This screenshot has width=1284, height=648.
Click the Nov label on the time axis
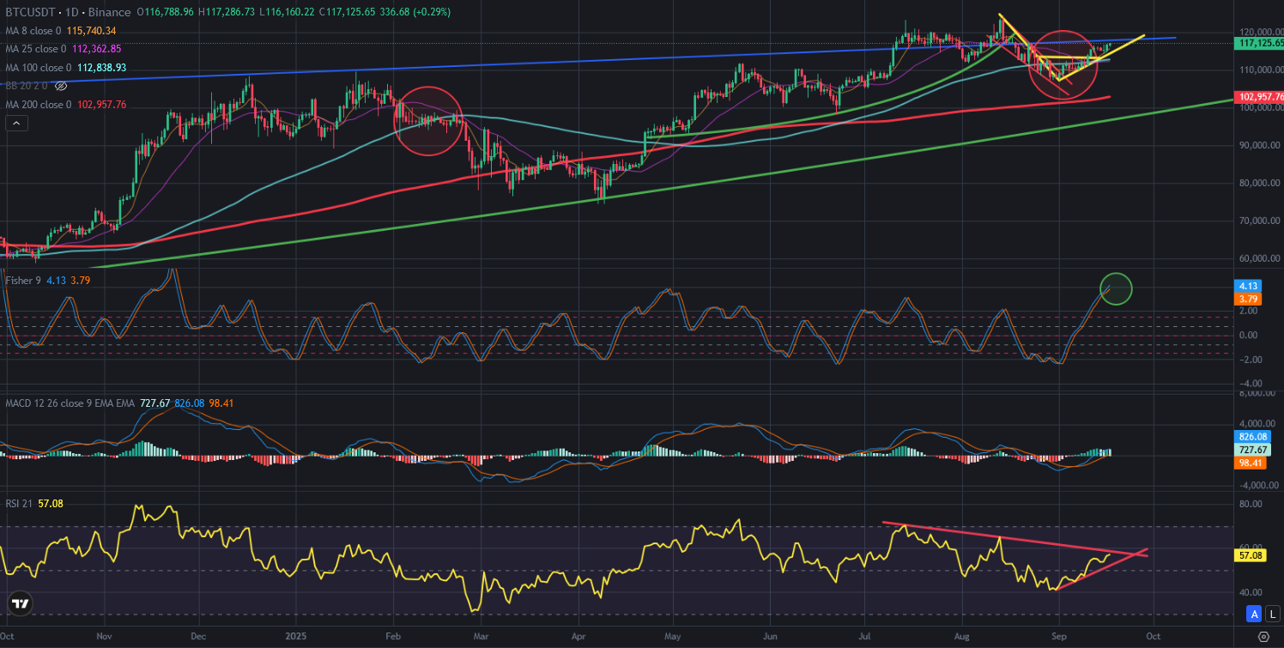click(x=105, y=637)
